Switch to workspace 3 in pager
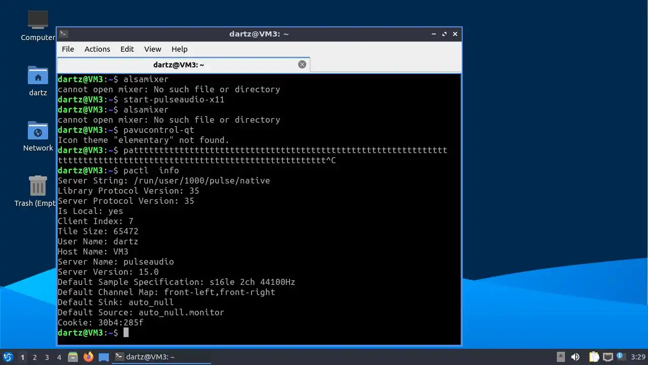This screenshot has height=365, width=648. pyautogui.click(x=47, y=357)
